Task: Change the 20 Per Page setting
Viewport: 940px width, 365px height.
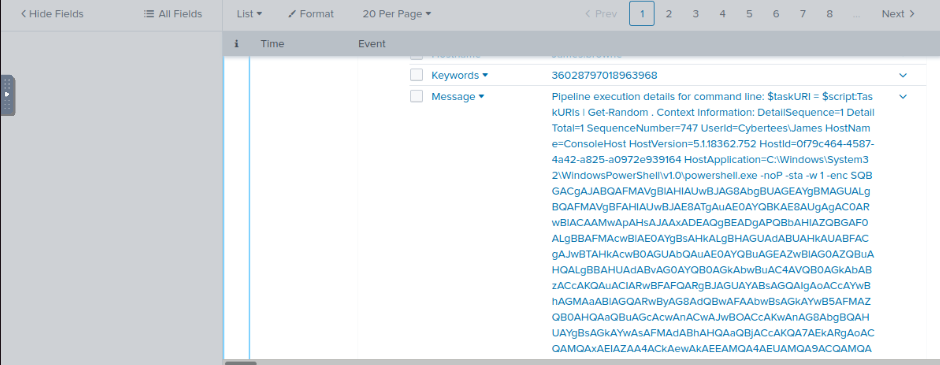Action: pos(397,14)
